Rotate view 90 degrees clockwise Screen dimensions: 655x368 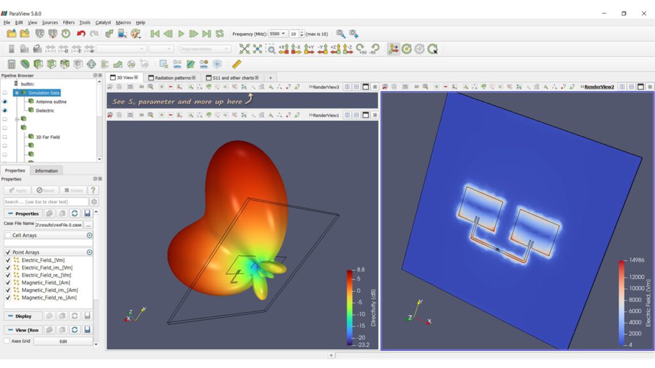pos(361,49)
